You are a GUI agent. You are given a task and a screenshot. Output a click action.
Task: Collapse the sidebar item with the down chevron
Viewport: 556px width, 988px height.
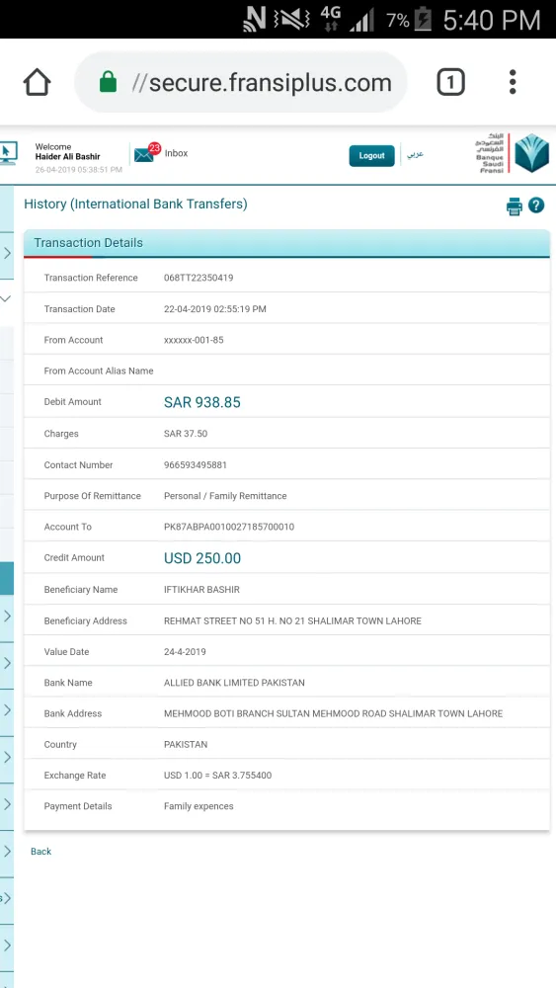point(6,298)
